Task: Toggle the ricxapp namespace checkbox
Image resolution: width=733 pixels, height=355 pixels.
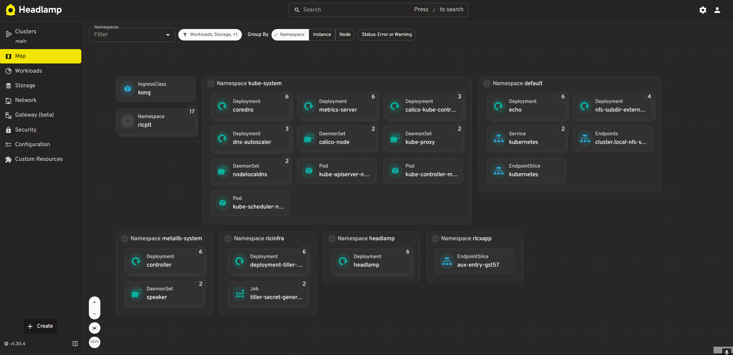Action: [x=435, y=239]
